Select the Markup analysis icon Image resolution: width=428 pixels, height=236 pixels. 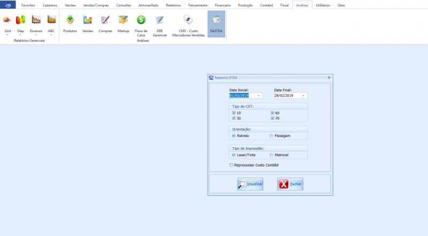point(123,20)
